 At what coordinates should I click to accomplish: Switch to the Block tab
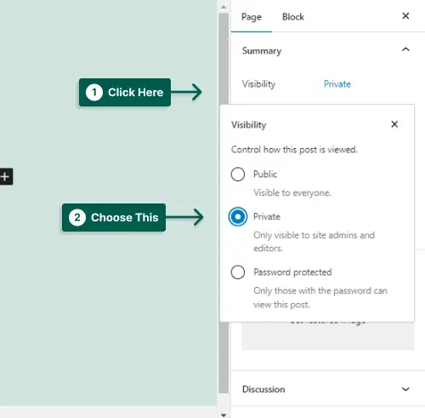pyautogui.click(x=293, y=17)
